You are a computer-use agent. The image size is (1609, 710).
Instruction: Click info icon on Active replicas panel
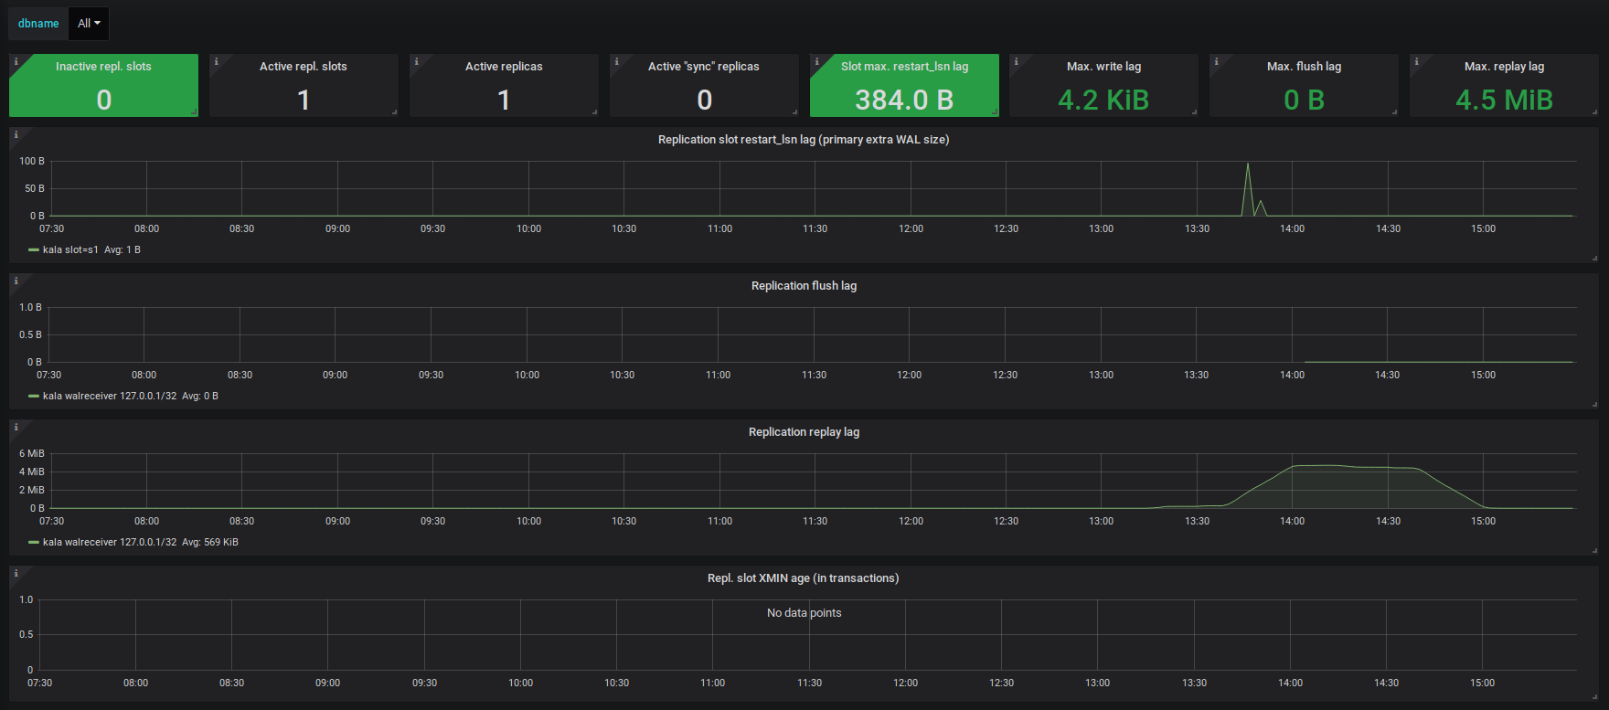[x=416, y=61]
